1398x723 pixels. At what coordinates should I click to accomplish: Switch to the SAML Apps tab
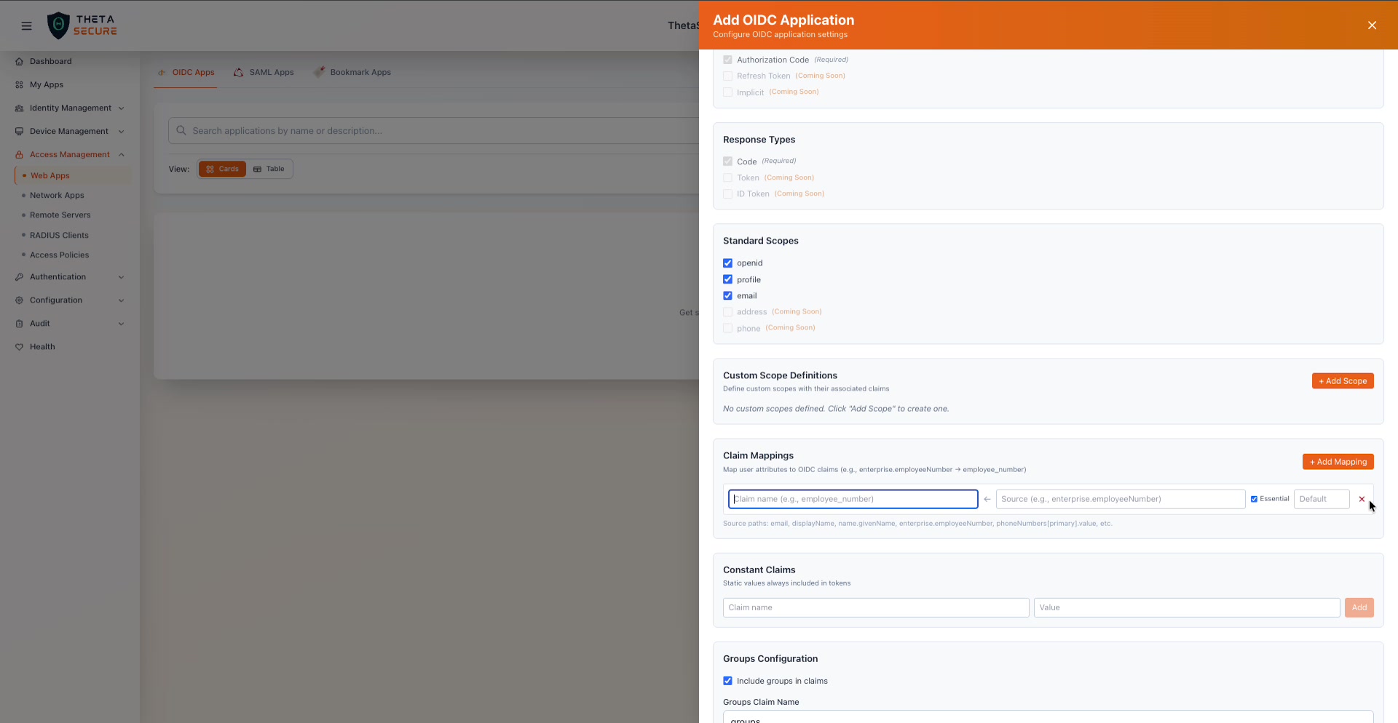click(271, 72)
